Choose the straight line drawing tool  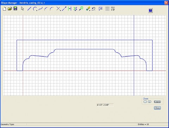pyautogui.click(x=29, y=9)
